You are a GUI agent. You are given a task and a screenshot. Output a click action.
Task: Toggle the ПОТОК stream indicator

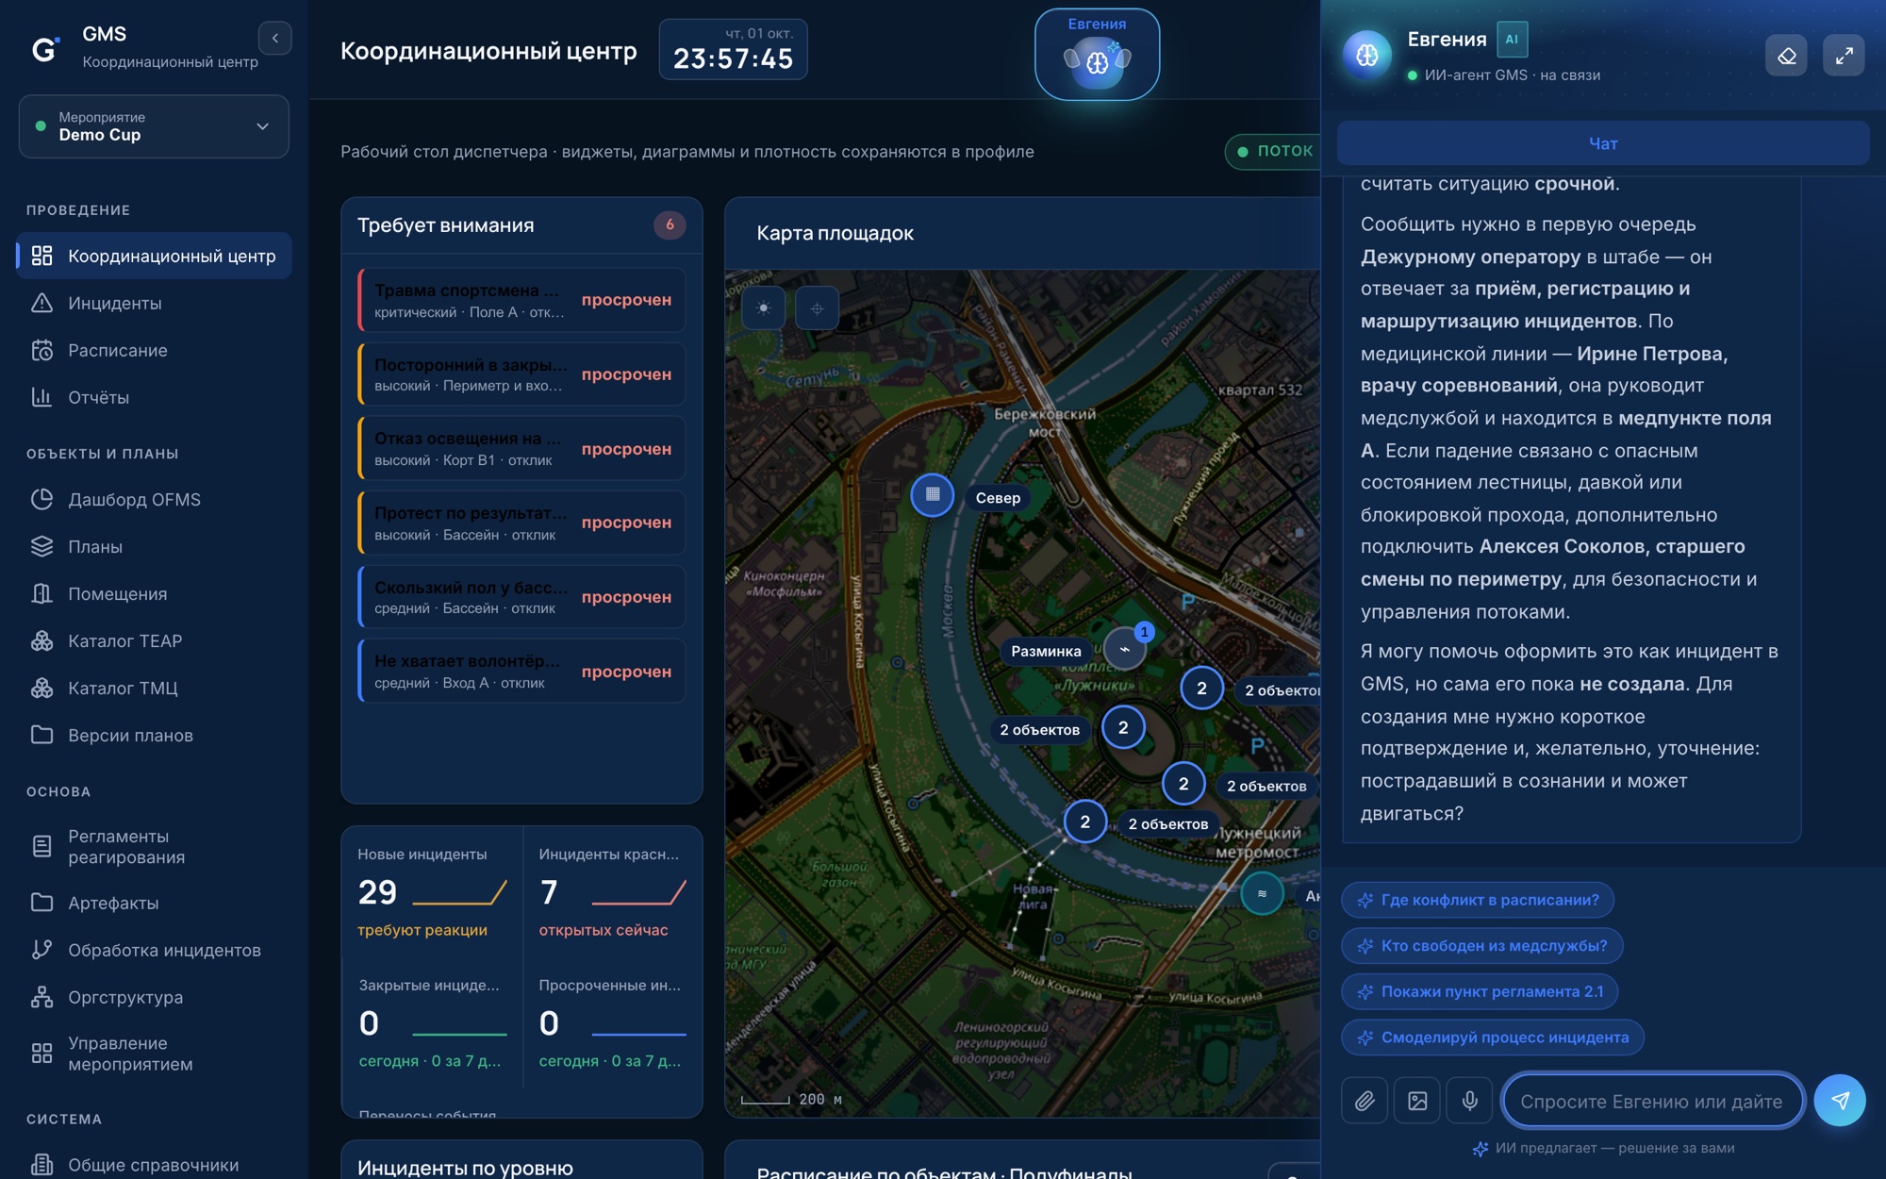(x=1273, y=151)
